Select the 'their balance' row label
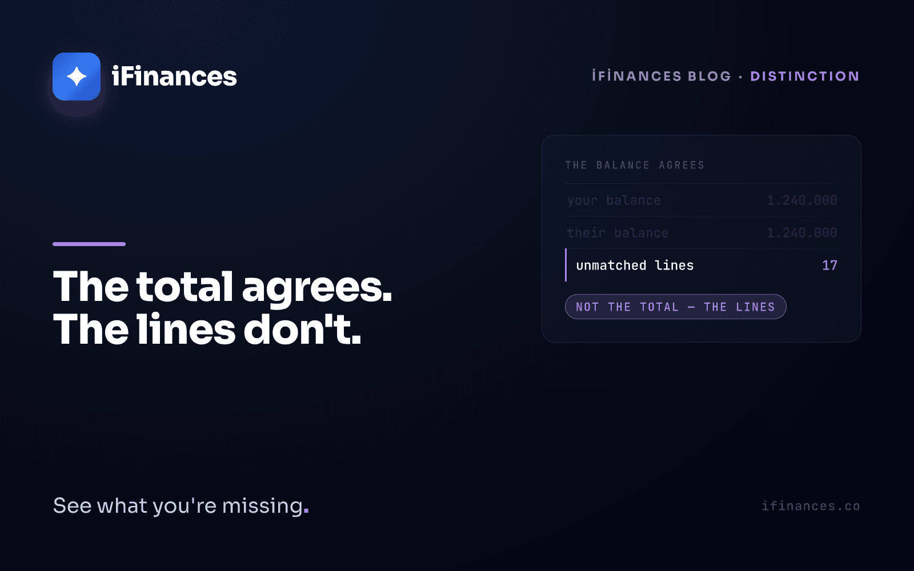Image resolution: width=914 pixels, height=571 pixels. click(x=618, y=233)
